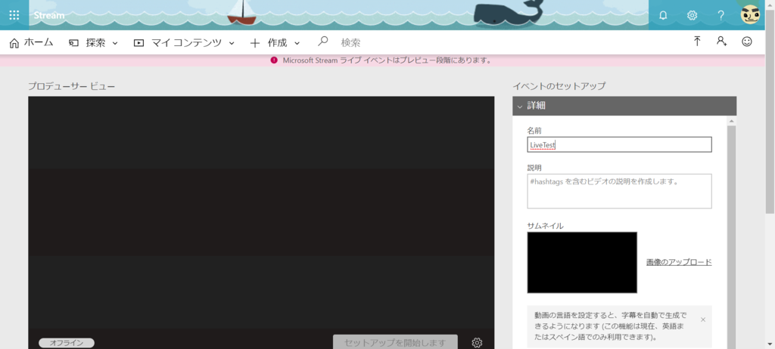Click the 探索 browse icon
Viewport: 775px width, 349px height.
pyautogui.click(x=73, y=44)
